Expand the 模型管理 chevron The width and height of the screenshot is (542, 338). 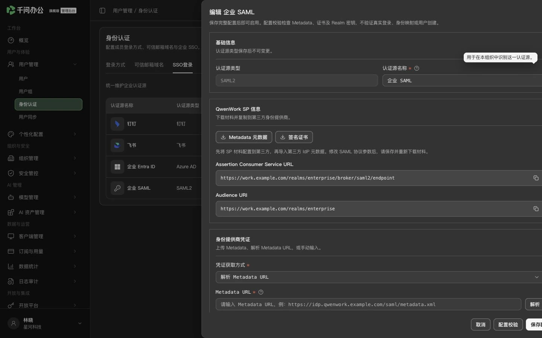pos(75,197)
